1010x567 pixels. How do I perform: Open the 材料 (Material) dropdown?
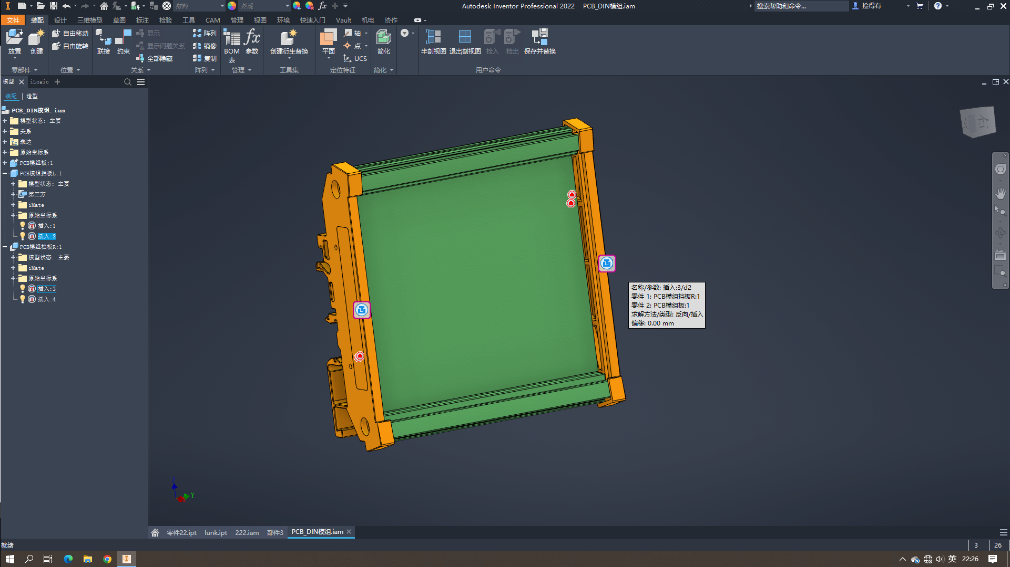tap(223, 6)
